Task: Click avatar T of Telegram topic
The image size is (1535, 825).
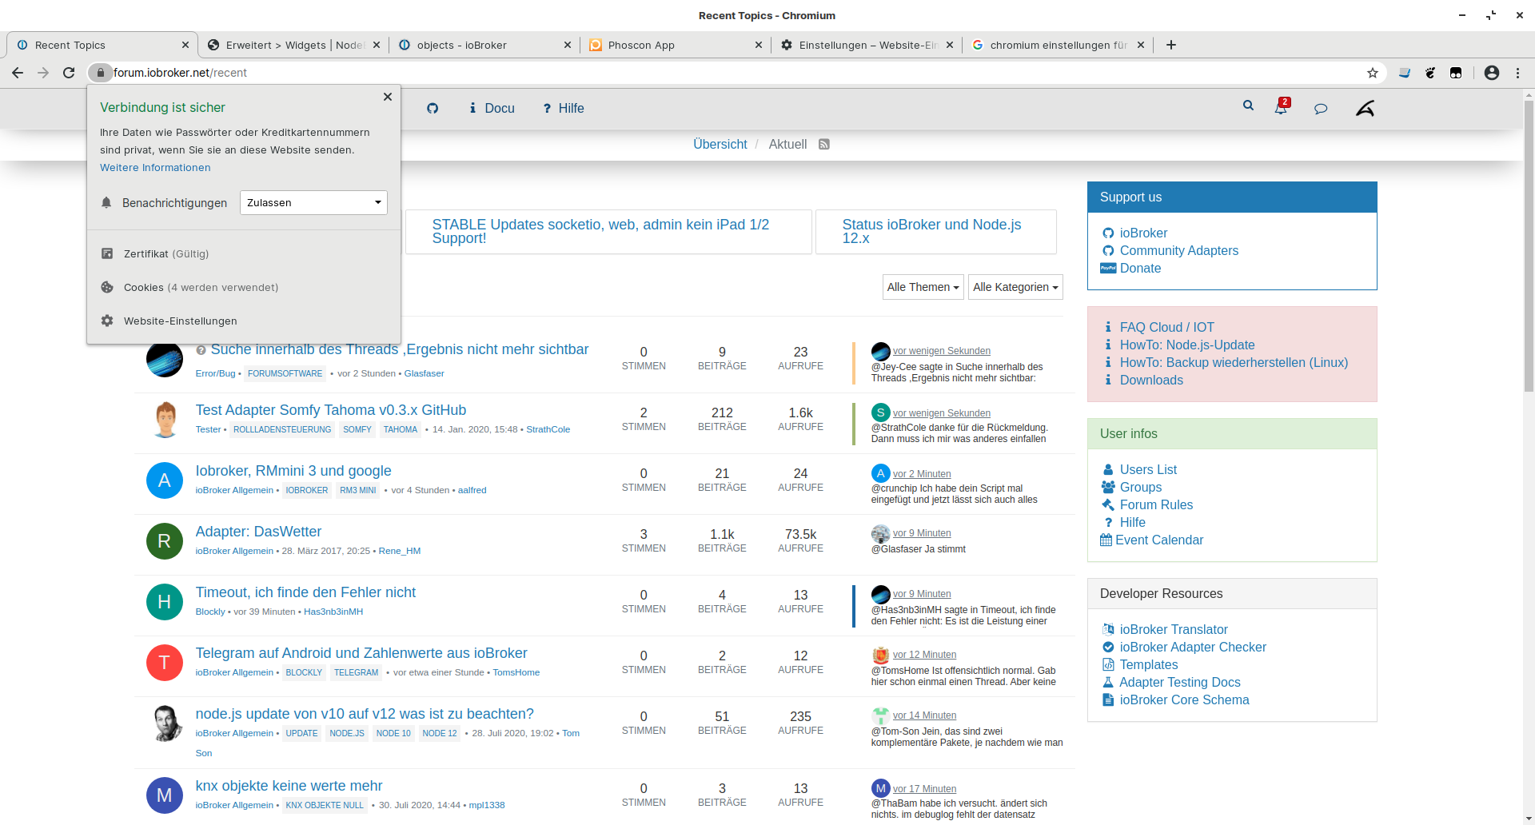Action: (x=165, y=662)
